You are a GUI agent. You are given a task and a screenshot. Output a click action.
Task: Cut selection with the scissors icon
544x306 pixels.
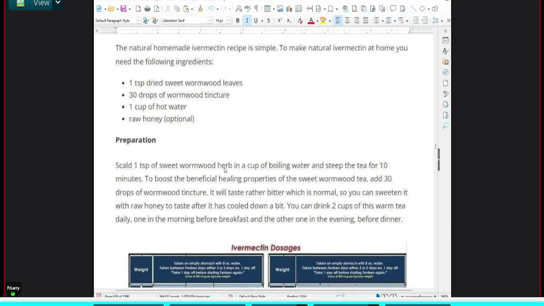pyautogui.click(x=168, y=9)
